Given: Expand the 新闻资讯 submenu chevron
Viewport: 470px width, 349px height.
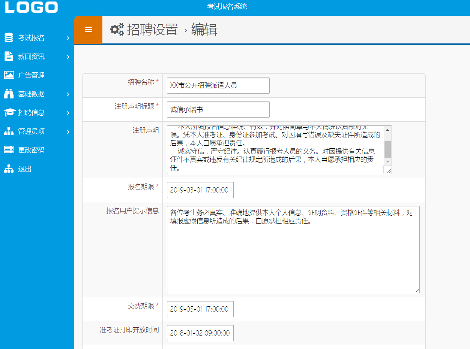Looking at the screenshot, I should click(x=68, y=57).
